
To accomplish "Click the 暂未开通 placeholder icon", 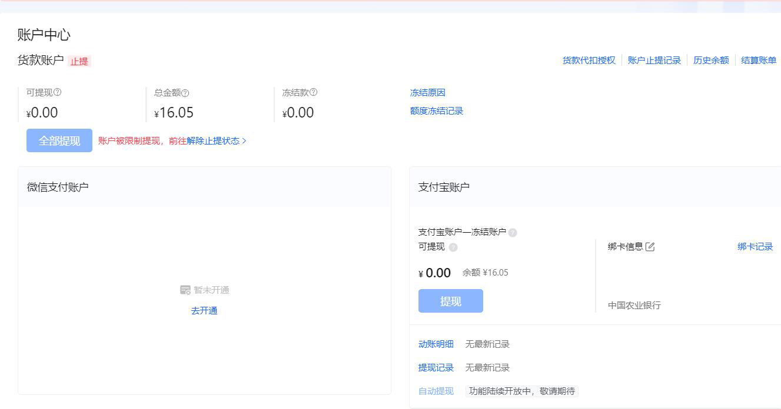I will 185,289.
